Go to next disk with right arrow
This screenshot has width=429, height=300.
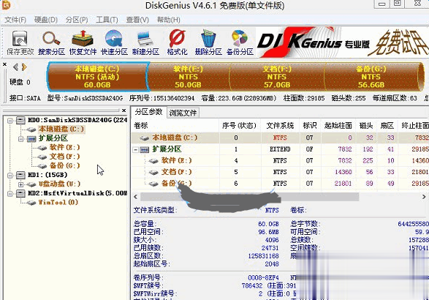pos(24,67)
